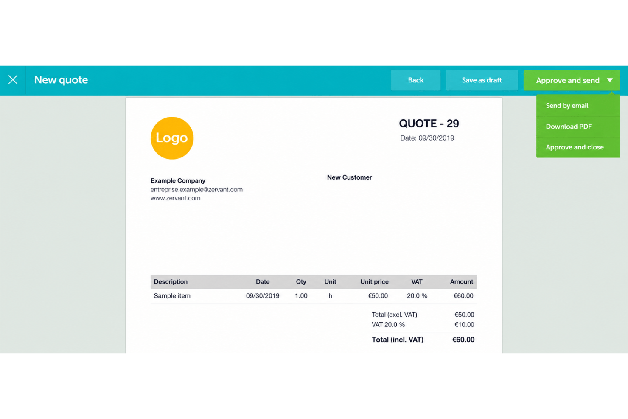The width and height of the screenshot is (628, 419).
Task: Click the QUOTE - 29 heading
Action: click(x=429, y=124)
